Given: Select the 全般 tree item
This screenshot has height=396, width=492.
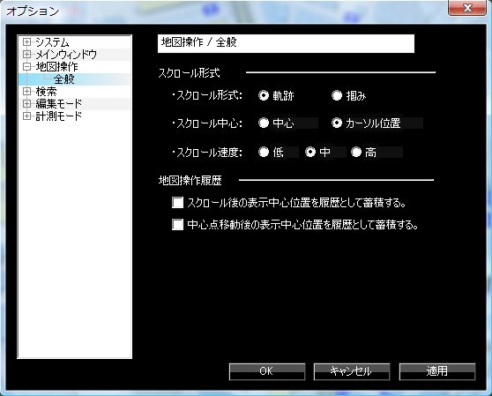Looking at the screenshot, I should [64, 79].
